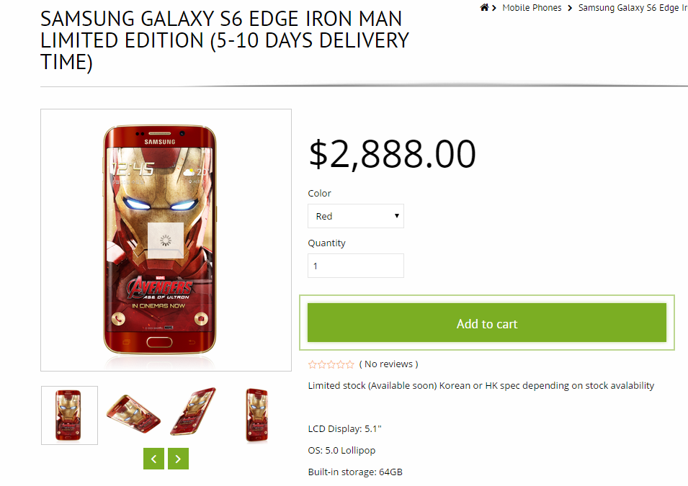688x486 pixels.
Task: Go to Mobile Phones breadcrumb
Action: click(532, 8)
